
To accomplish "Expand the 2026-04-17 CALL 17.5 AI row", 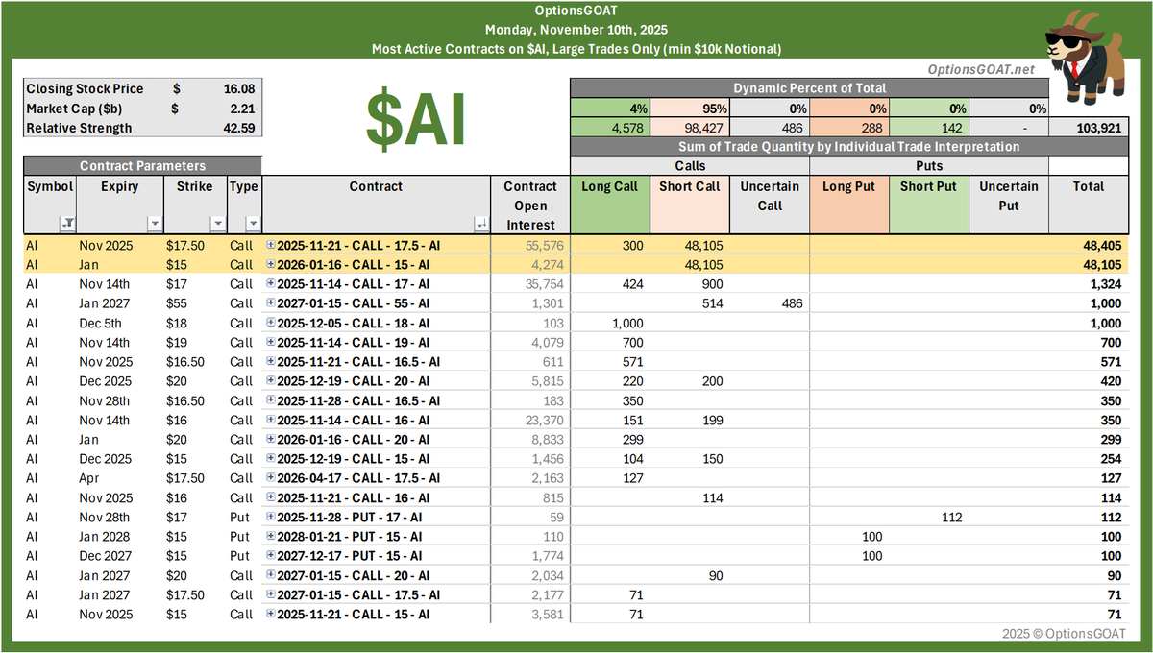I will click(x=271, y=477).
